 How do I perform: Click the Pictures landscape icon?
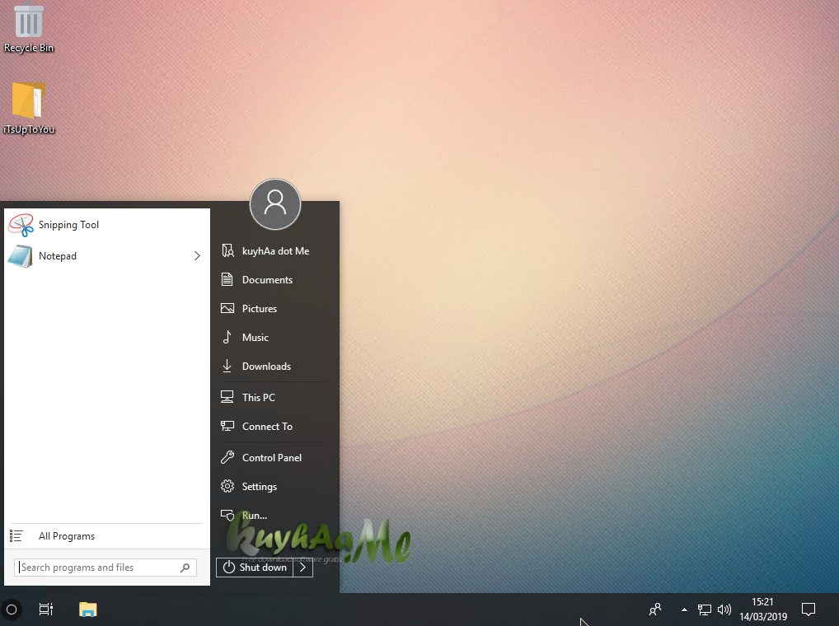click(x=227, y=308)
